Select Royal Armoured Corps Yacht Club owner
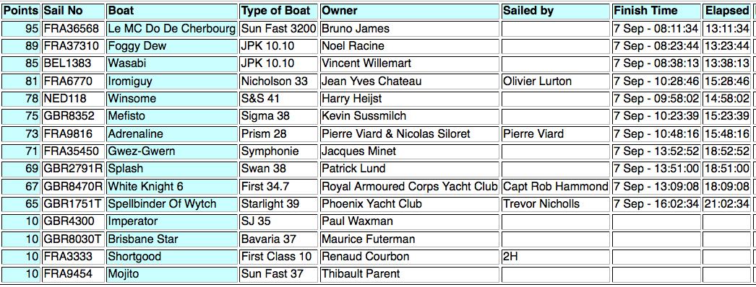Viewport: 756px width, 287px height. coord(409,186)
